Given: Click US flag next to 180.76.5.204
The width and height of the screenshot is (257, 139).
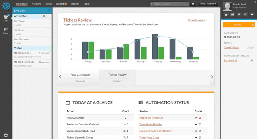Looking at the screenshot, I should pos(16,53).
